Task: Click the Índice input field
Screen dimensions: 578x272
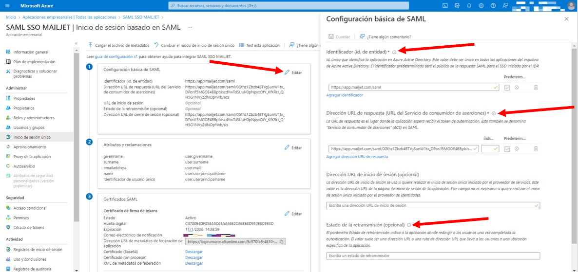Action: [x=490, y=149]
